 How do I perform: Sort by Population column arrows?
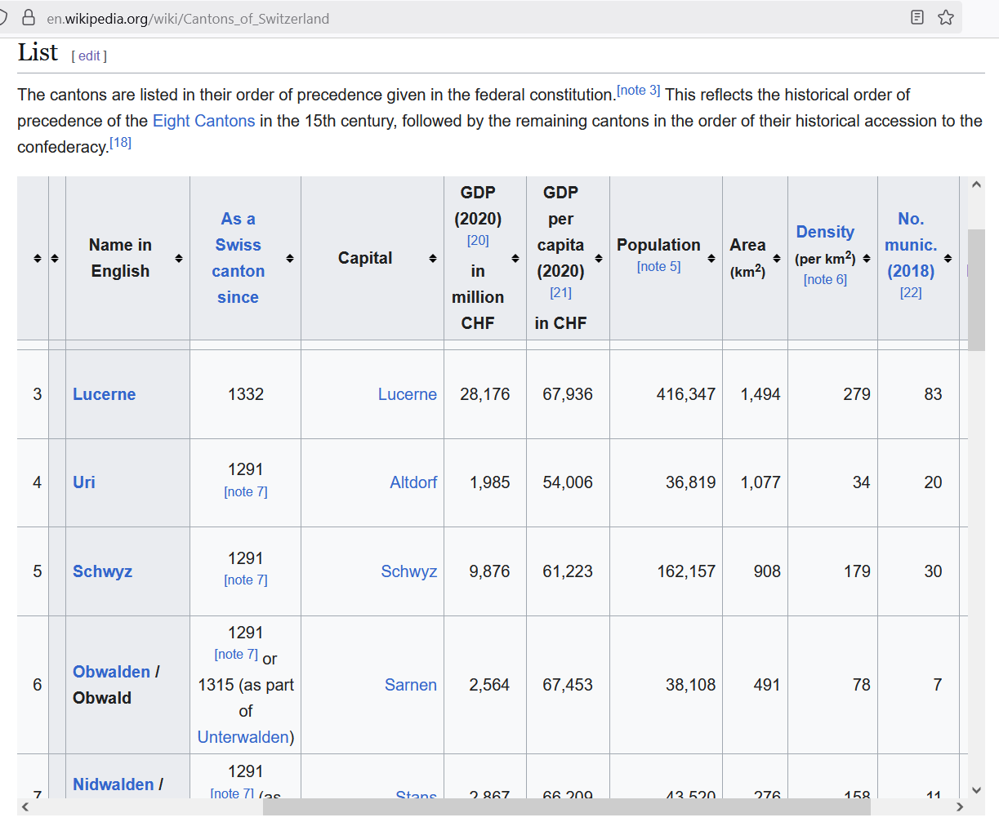(711, 258)
